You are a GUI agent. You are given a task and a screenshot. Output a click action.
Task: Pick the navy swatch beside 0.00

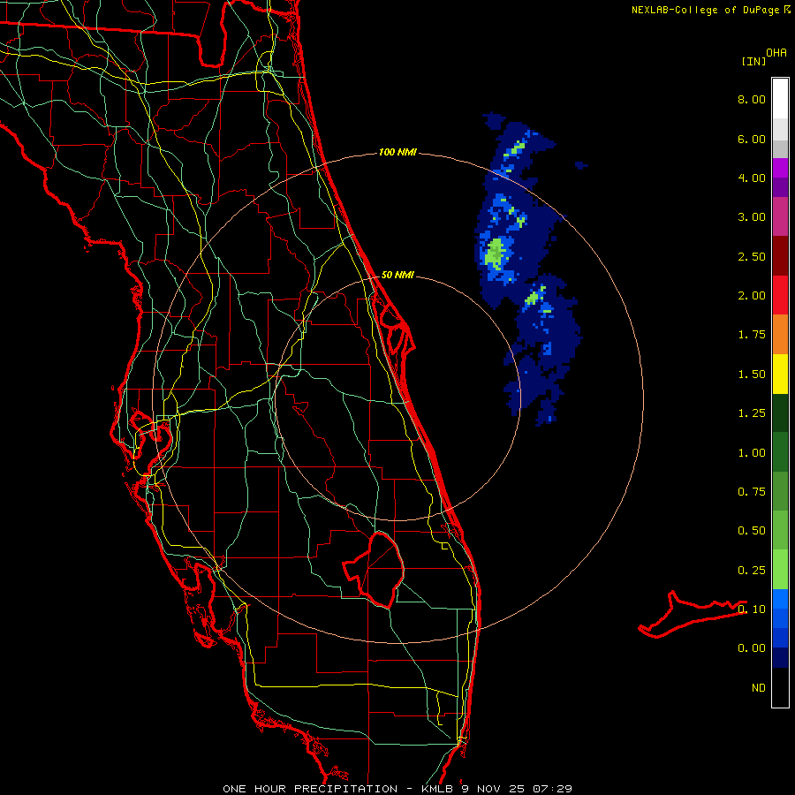coord(780,658)
